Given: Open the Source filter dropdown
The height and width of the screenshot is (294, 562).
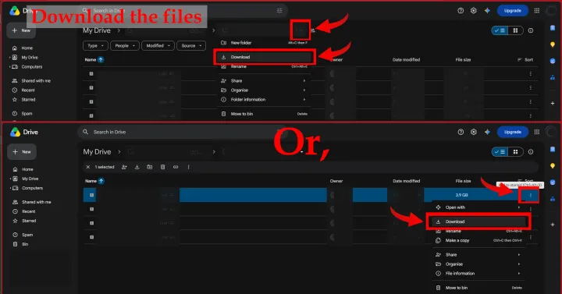Looking at the screenshot, I should click(x=191, y=46).
